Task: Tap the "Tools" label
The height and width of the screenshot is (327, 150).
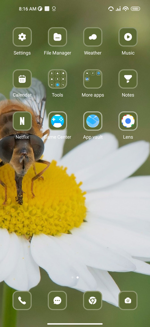Action: pos(57,95)
